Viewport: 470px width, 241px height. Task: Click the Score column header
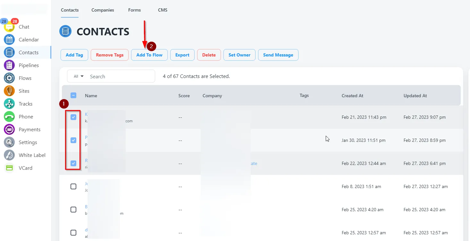point(184,96)
